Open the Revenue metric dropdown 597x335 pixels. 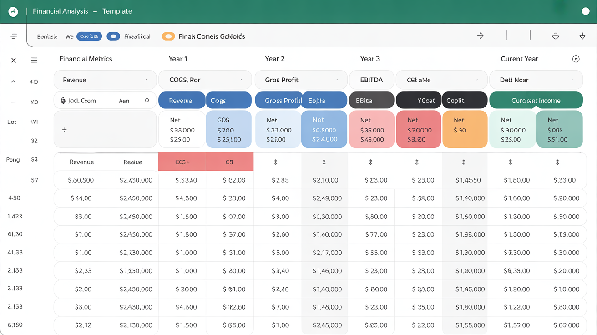coord(105,79)
